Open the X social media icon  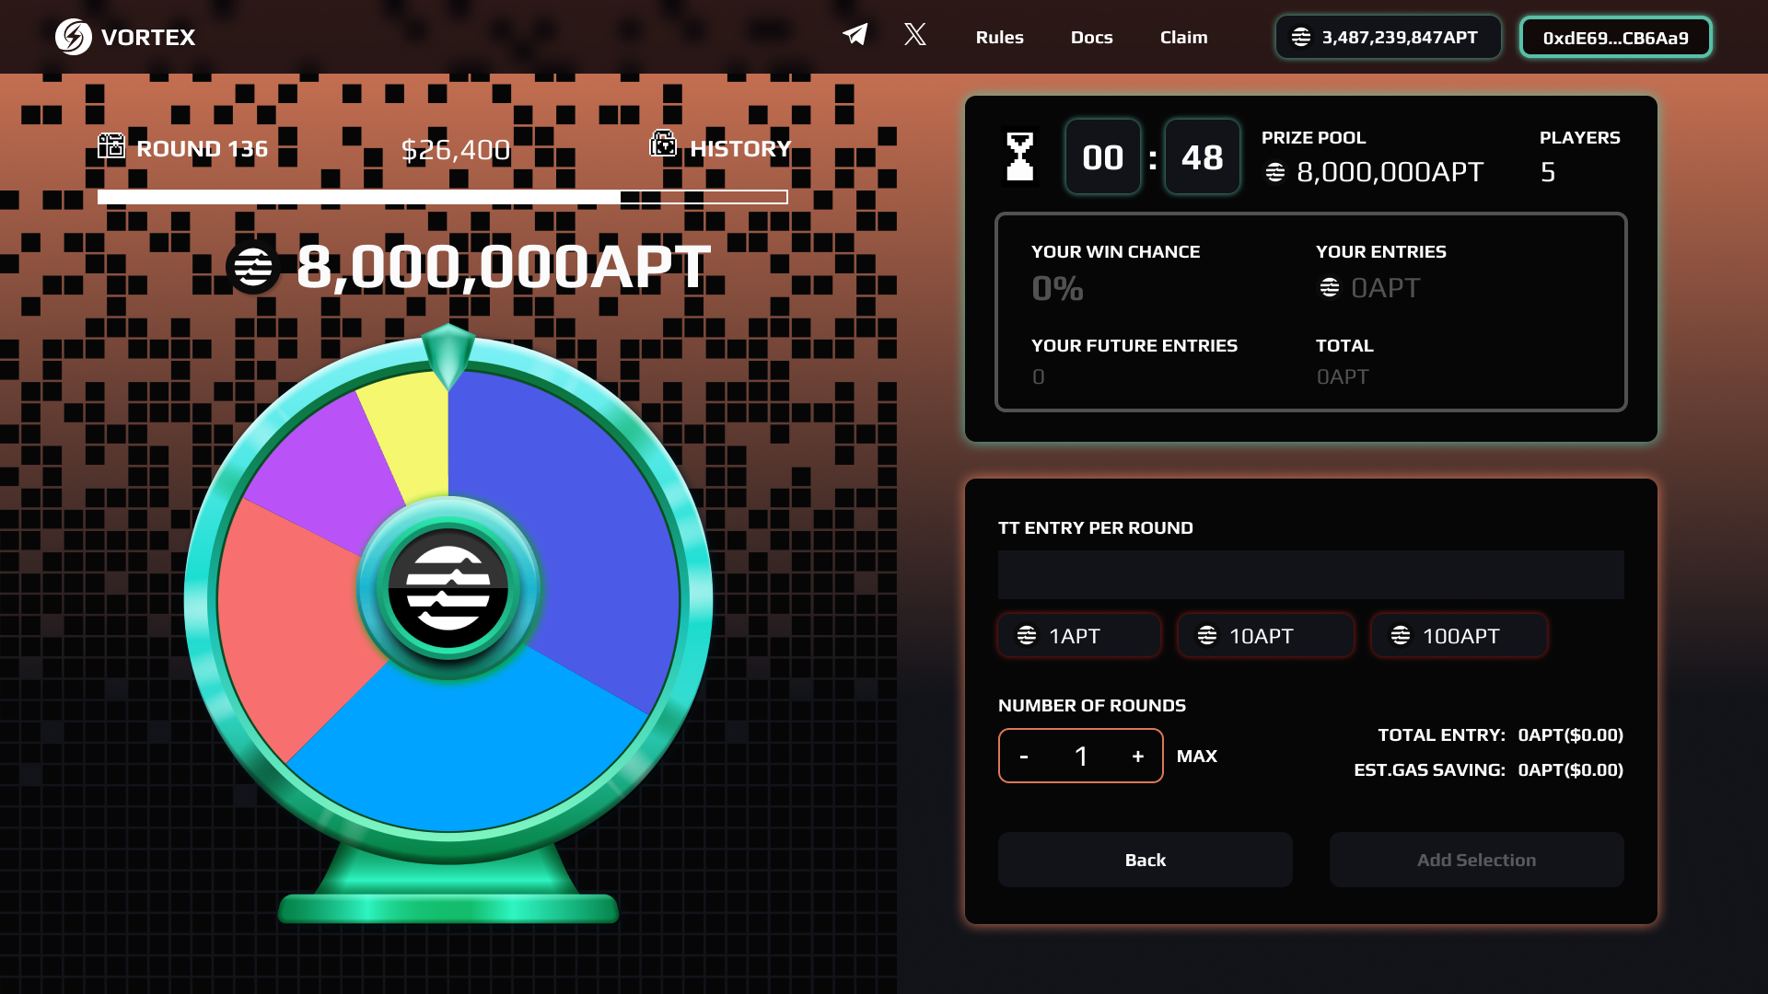tap(914, 35)
